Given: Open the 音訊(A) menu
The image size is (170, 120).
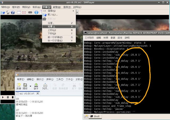Looking at the screenshot, I should coord(36,7).
